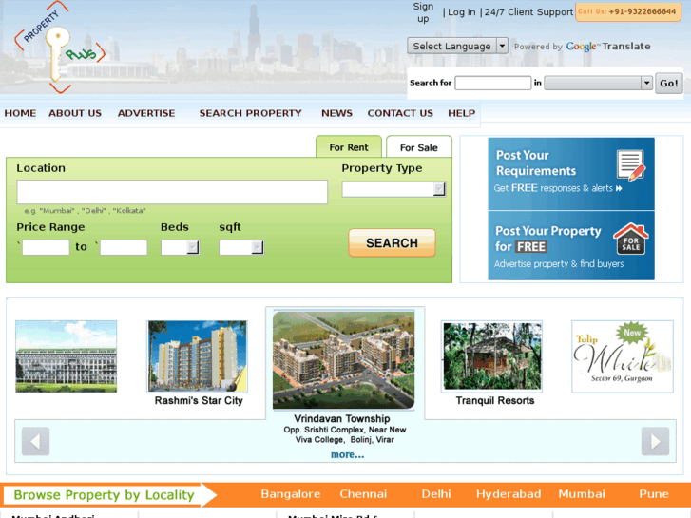Select Delhi in locality bar
Viewport: 691px width, 518px height.
(x=436, y=493)
